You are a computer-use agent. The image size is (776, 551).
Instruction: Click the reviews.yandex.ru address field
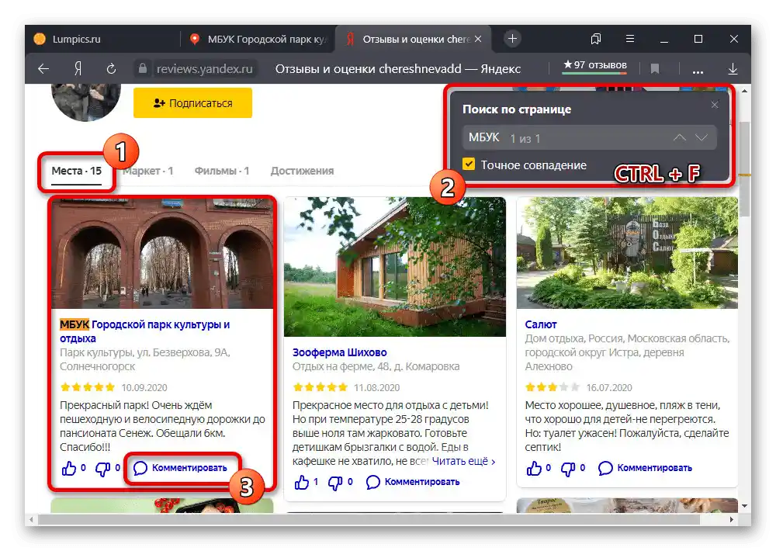204,69
